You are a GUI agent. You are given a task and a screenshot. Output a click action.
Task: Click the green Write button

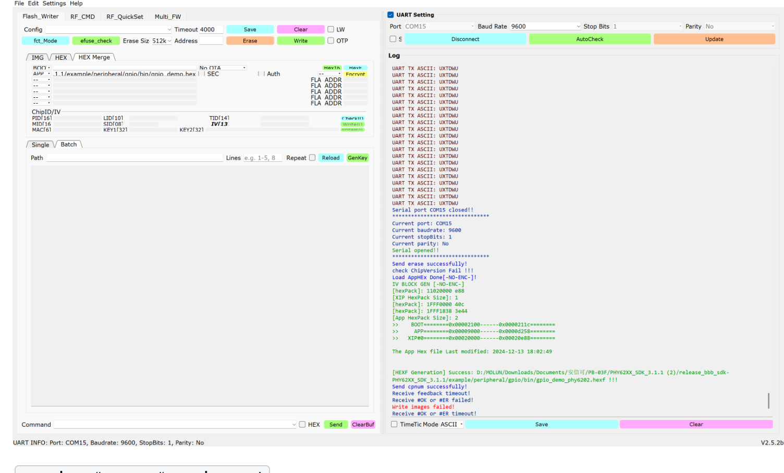301,41
